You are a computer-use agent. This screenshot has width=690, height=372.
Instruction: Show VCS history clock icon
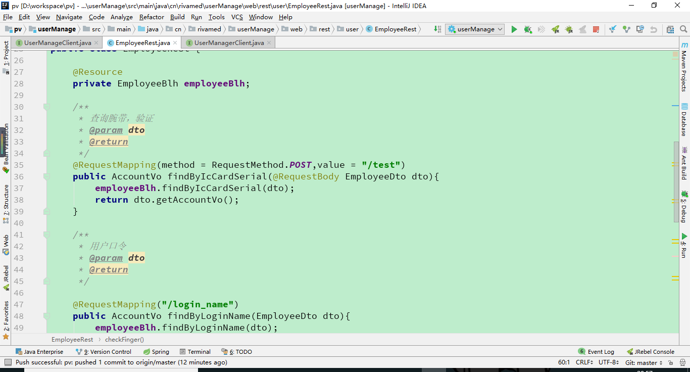point(640,29)
